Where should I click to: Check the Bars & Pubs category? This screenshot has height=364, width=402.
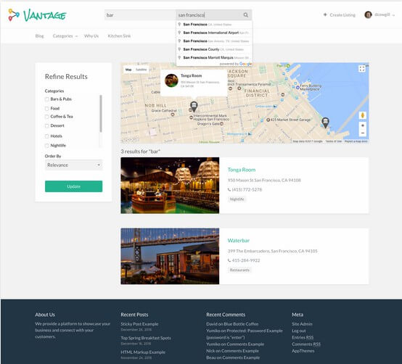point(46,99)
